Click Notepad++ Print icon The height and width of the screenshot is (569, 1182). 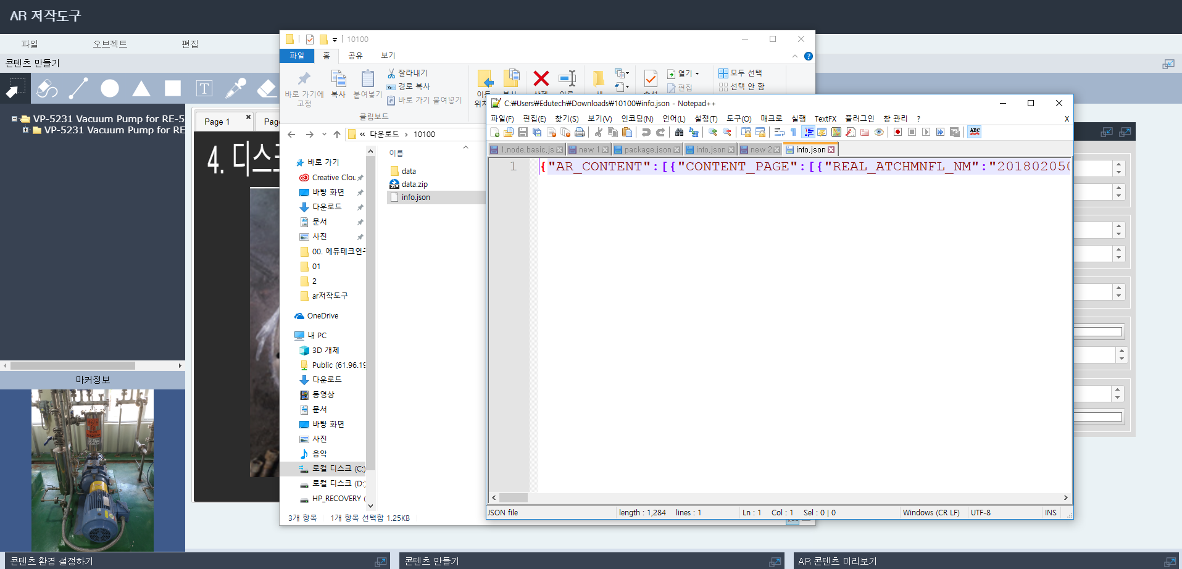click(x=579, y=132)
